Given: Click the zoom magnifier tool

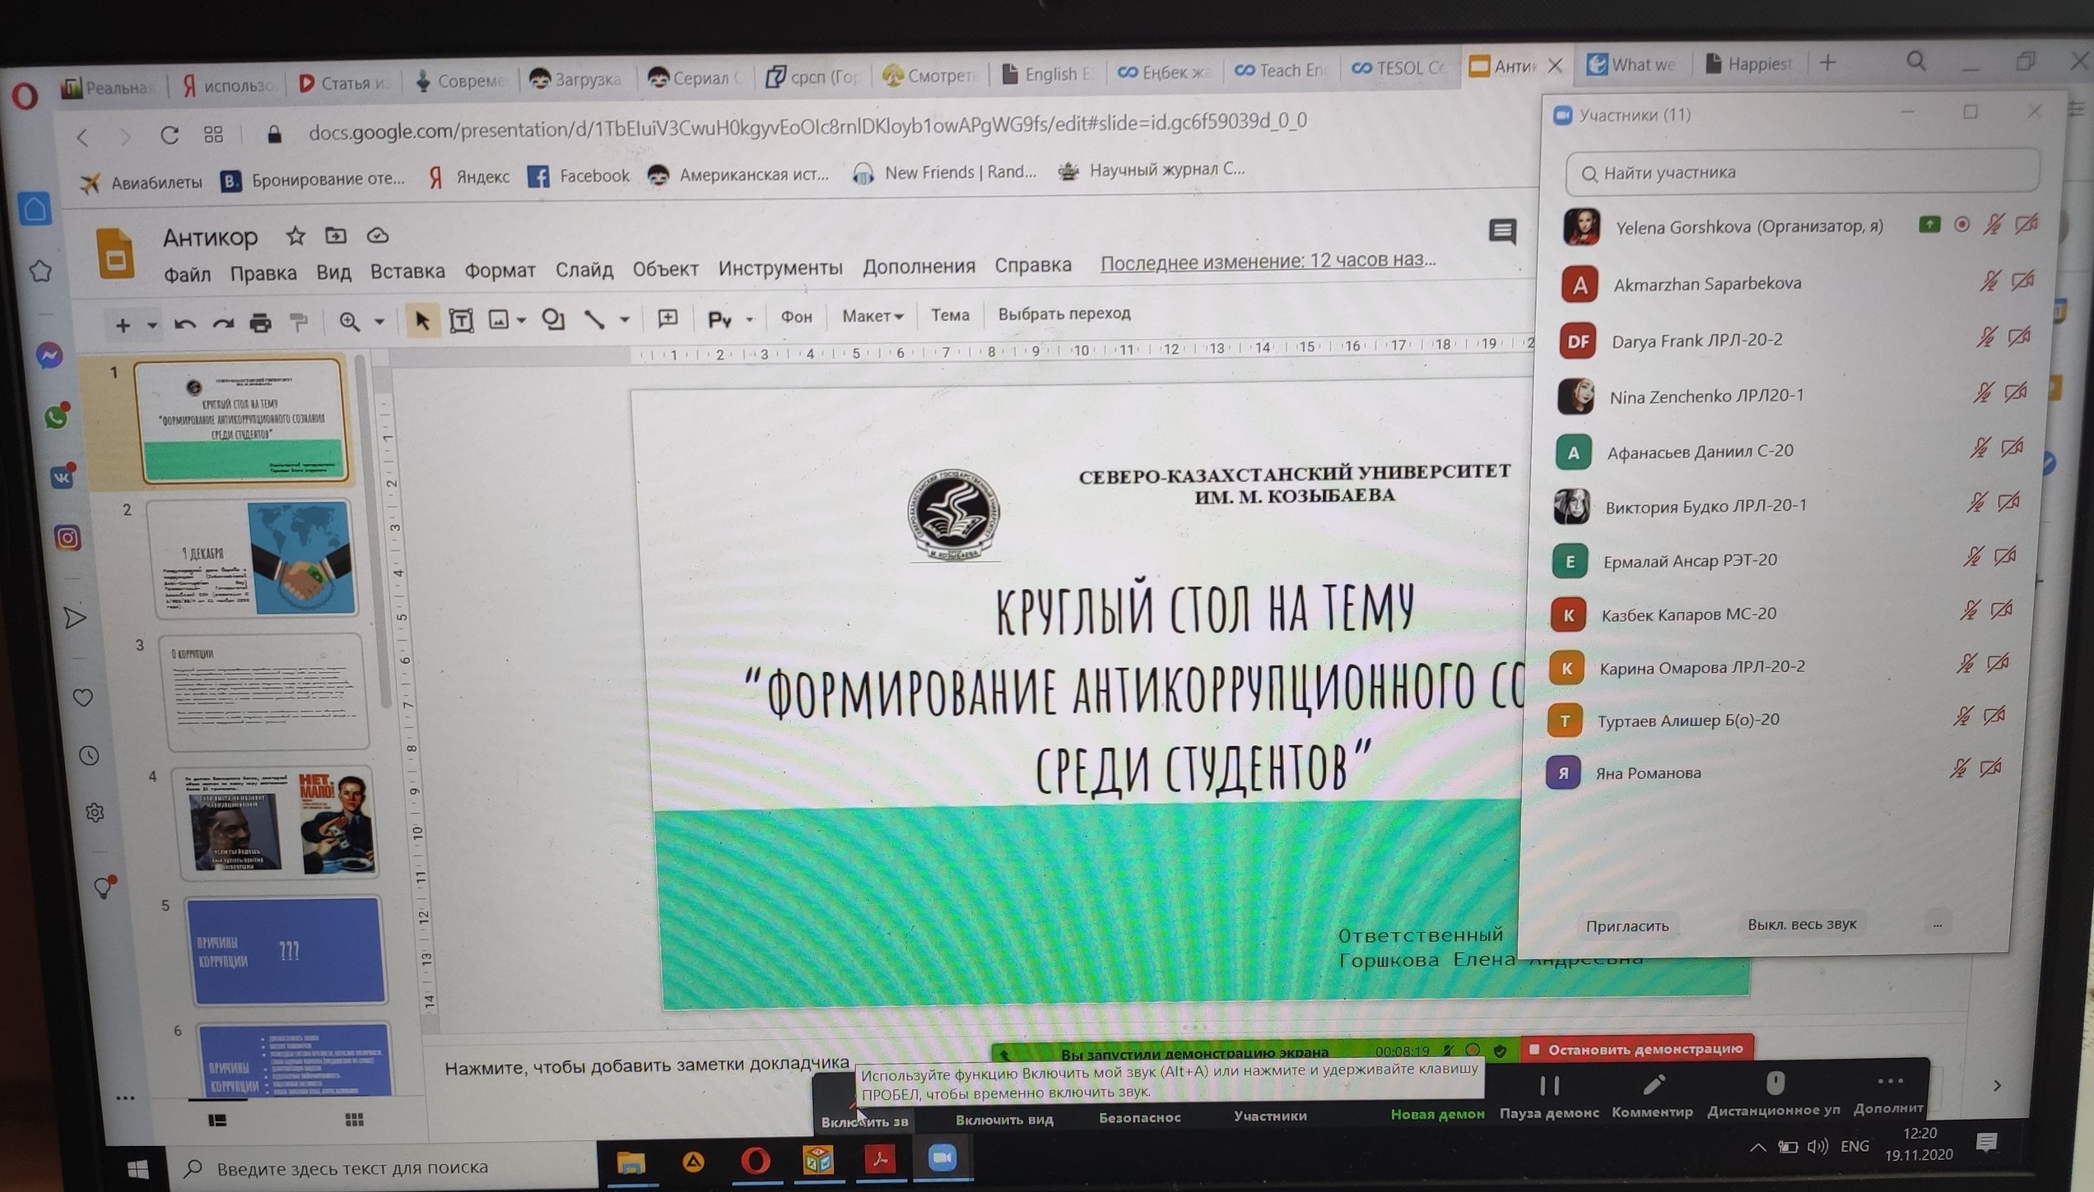Looking at the screenshot, I should [x=349, y=322].
